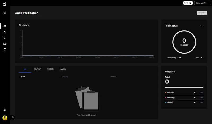Viewport: 212px width, 124px height.
Task: Expand the sidebar with double chevron
Action: click(12, 117)
